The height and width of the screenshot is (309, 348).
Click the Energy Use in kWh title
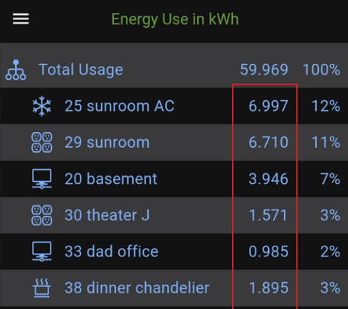(x=175, y=19)
